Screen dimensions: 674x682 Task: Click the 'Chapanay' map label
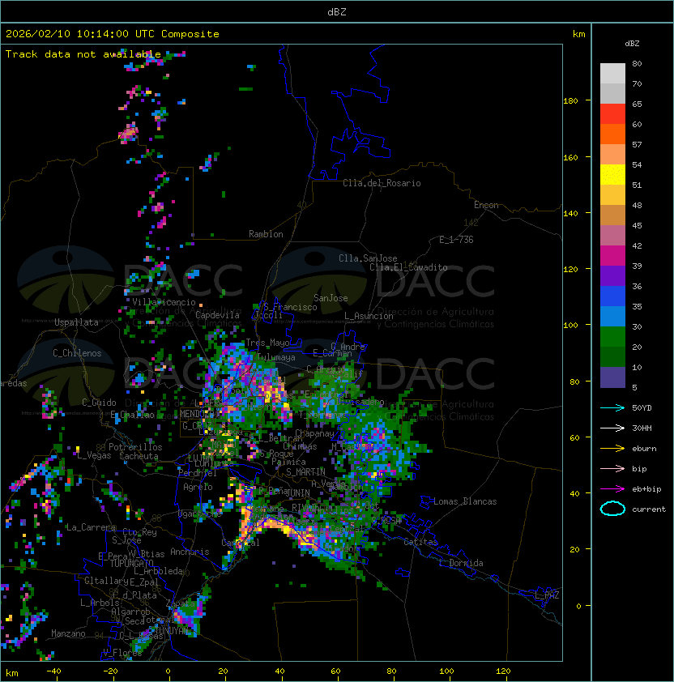(314, 433)
